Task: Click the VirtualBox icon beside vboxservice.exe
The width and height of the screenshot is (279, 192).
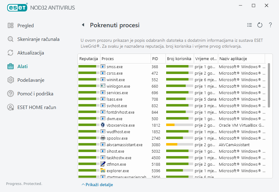Action: pyautogui.click(x=103, y=125)
